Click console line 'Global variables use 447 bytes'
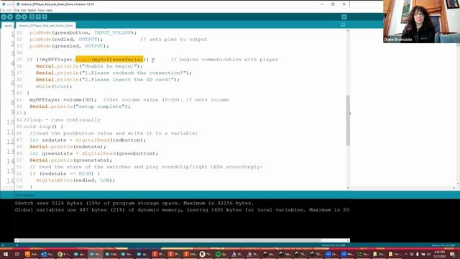 [182, 210]
